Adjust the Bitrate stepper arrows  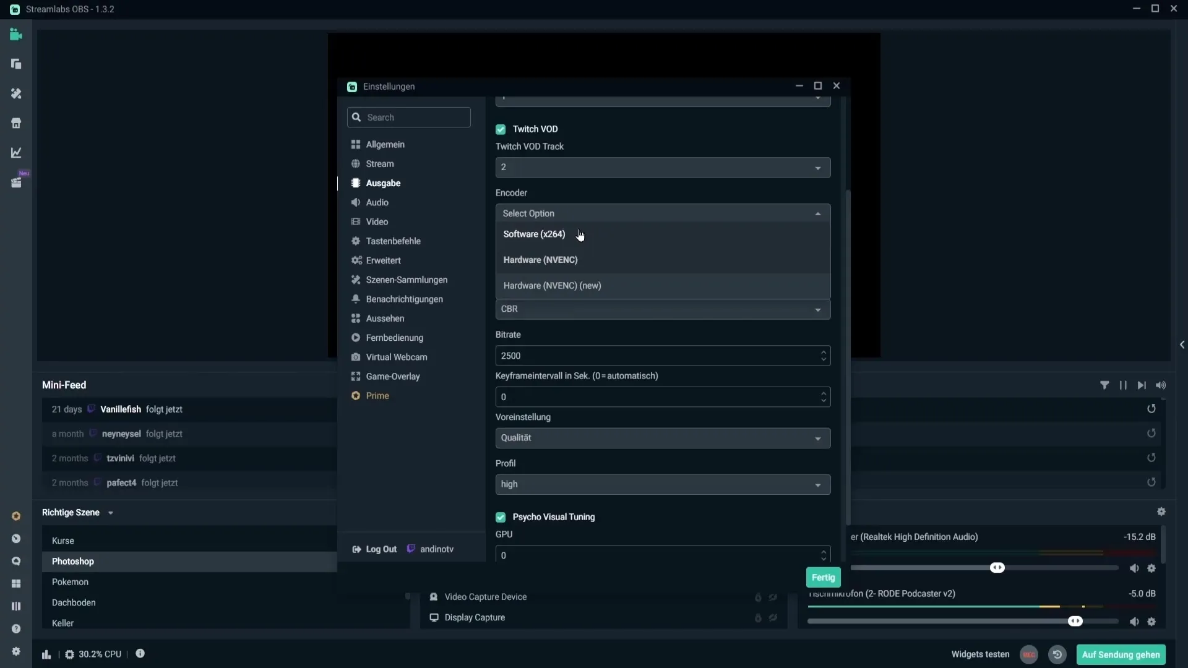pyautogui.click(x=824, y=356)
